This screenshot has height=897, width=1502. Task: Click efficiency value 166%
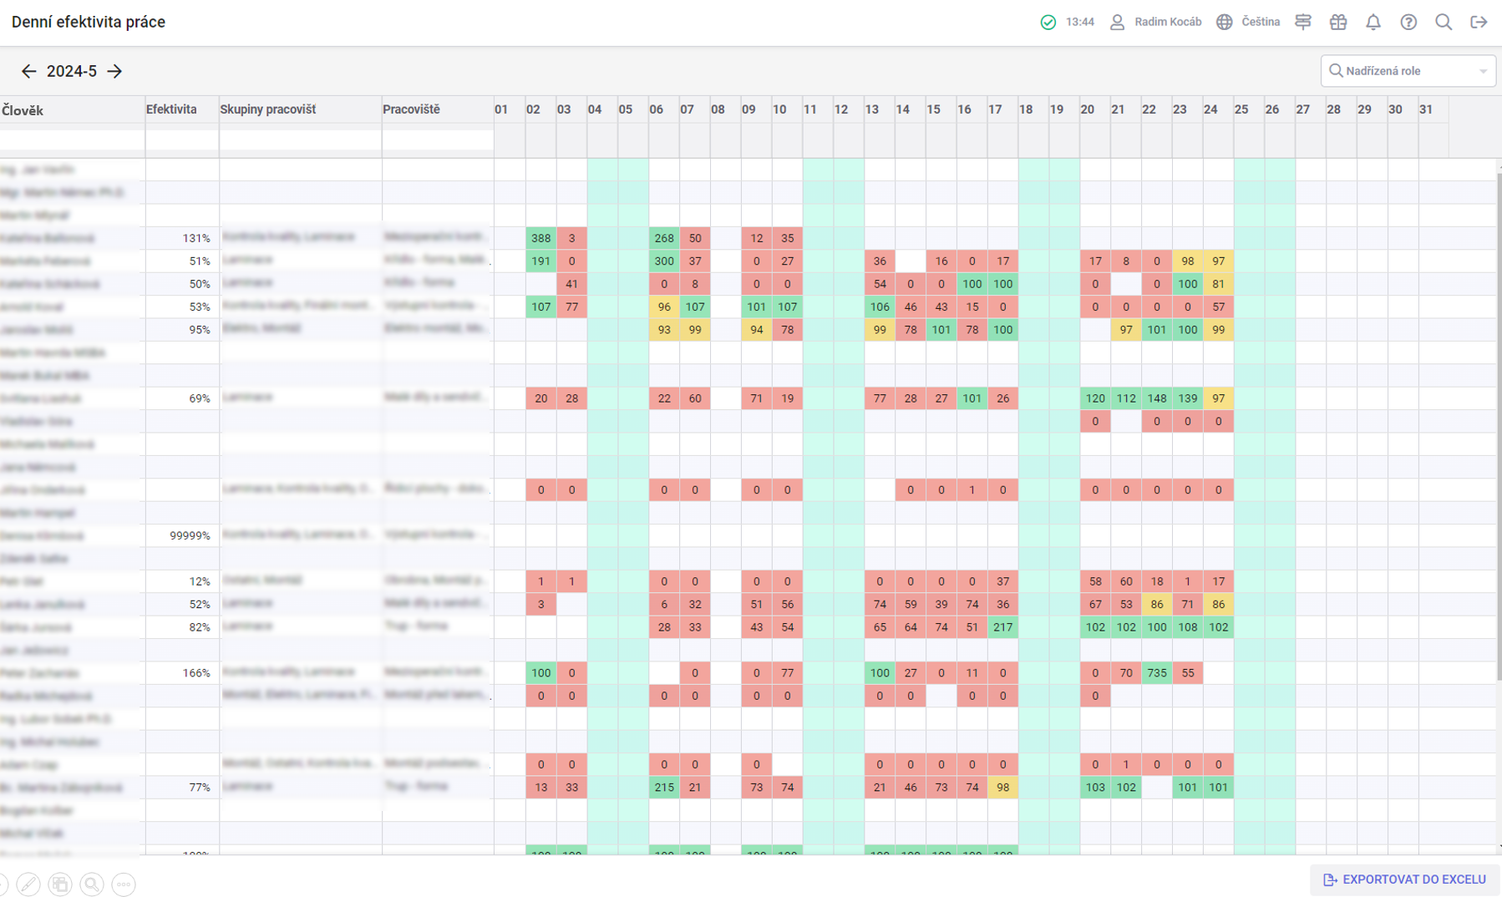tap(196, 673)
